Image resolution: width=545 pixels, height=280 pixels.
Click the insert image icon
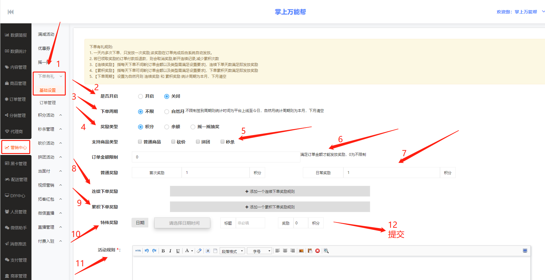click(x=301, y=251)
